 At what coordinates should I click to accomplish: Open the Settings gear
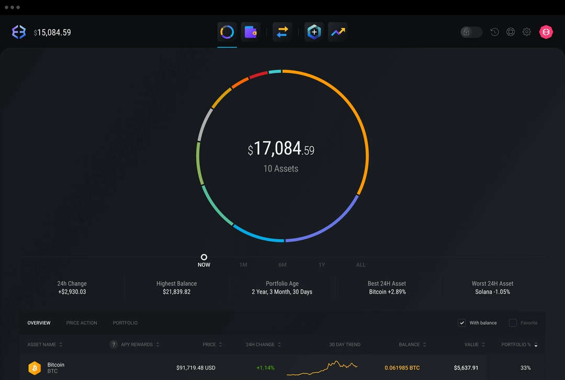[x=527, y=32]
